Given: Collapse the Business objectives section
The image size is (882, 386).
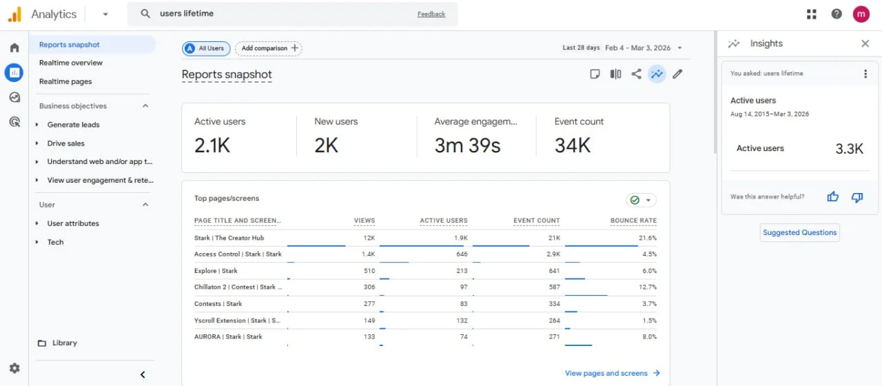Looking at the screenshot, I should (145, 106).
